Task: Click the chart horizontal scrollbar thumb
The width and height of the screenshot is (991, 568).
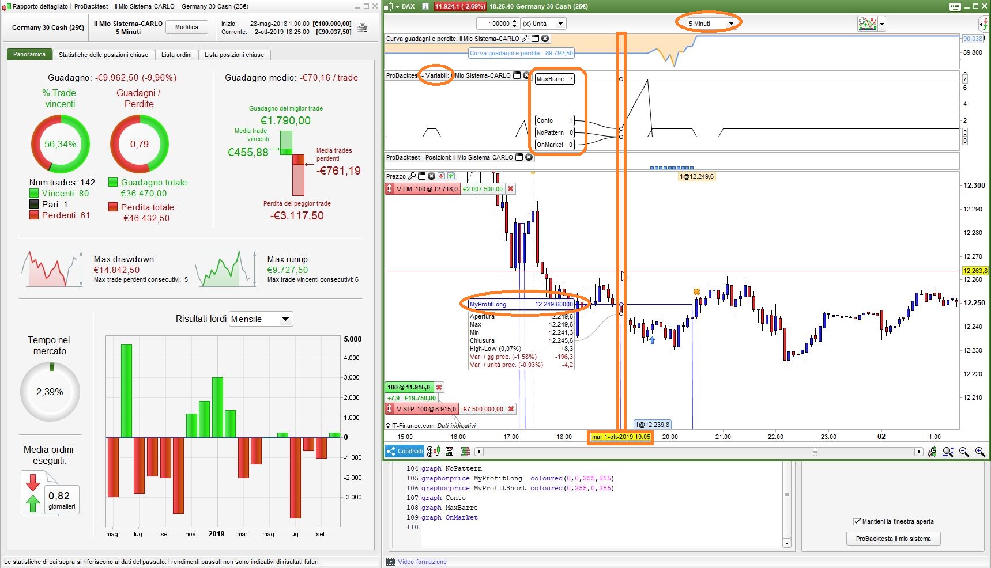Action: tap(815, 452)
